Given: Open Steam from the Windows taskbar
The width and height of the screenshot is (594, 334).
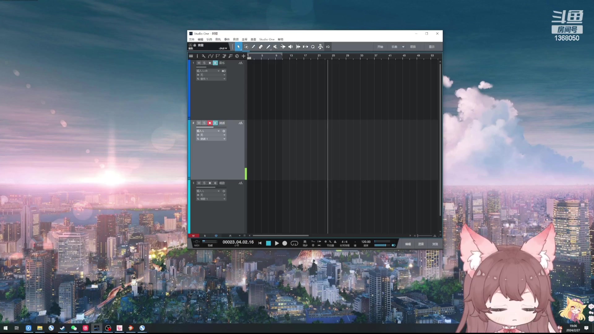Looking at the screenshot, I should click(62, 328).
